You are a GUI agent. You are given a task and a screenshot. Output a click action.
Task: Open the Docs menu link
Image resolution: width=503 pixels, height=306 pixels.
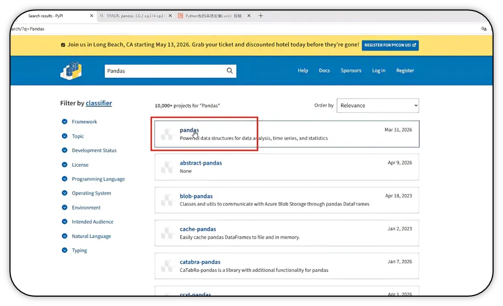coord(324,71)
